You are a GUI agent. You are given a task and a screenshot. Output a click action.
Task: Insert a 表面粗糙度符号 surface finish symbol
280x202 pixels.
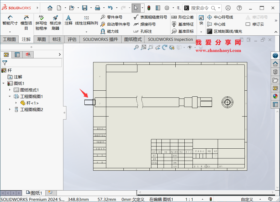(x=153, y=17)
